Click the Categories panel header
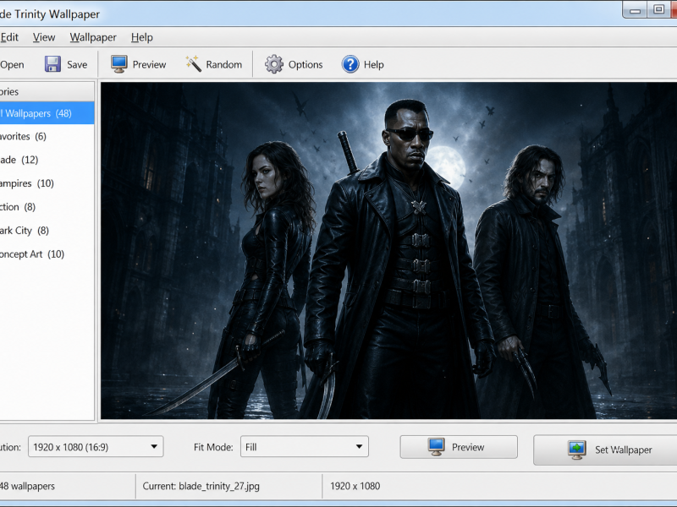 pyautogui.click(x=47, y=91)
